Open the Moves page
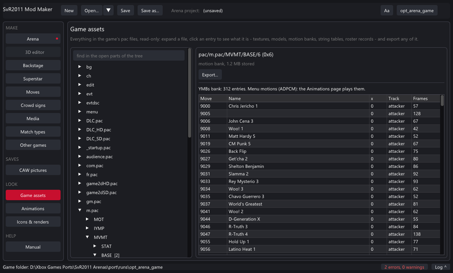Screen dimensions: 453x273 [x=33, y=92]
